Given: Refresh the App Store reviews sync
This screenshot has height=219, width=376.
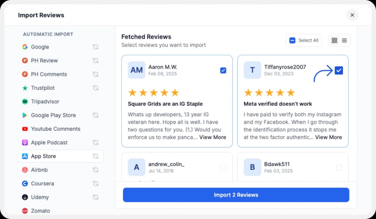Looking at the screenshot, I should pyautogui.click(x=96, y=156).
